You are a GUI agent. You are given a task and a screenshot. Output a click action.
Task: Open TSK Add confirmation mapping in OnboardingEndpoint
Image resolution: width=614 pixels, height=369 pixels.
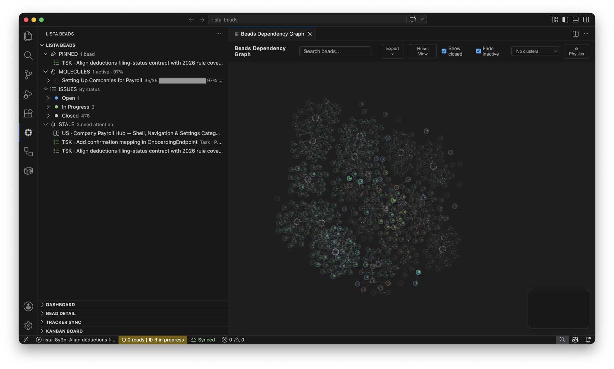coord(133,142)
